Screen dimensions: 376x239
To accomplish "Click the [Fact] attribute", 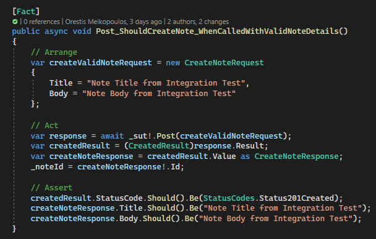I will (x=26, y=11).
